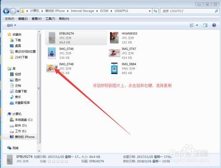Screen dimensions: 221x168
Task: Select the IMG_0748 image thumbnail
Action: click(x=52, y=68)
